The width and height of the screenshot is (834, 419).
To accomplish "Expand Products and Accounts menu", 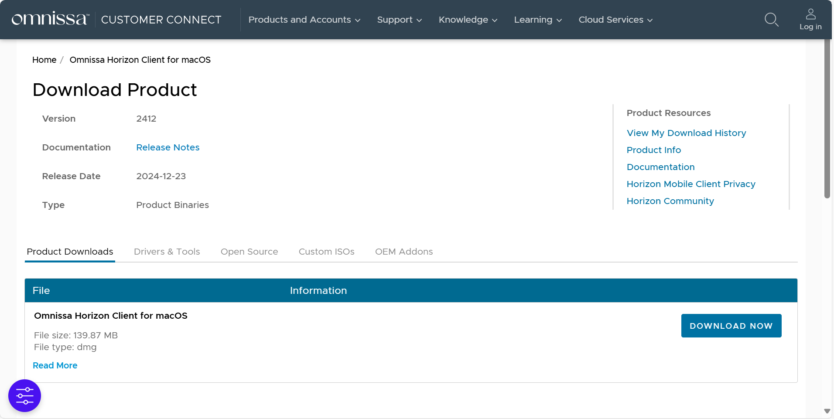I will tap(304, 20).
